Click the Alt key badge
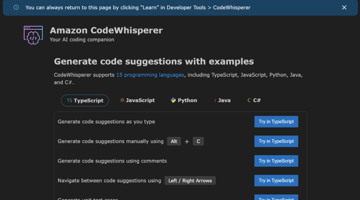 [x=174, y=141]
